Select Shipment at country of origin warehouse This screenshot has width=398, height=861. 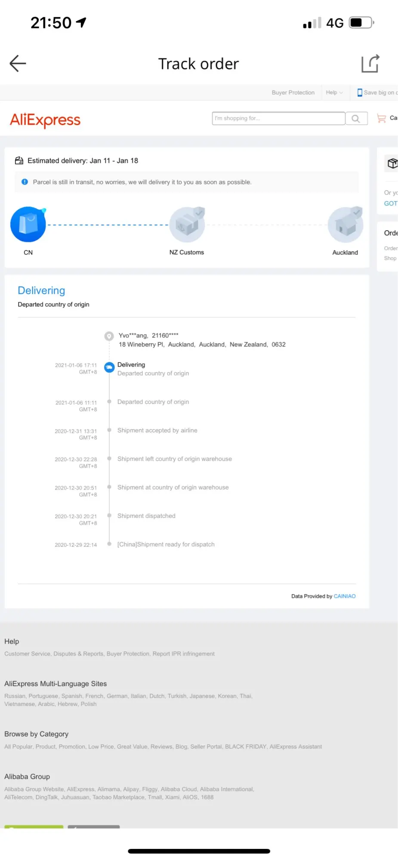pyautogui.click(x=173, y=487)
